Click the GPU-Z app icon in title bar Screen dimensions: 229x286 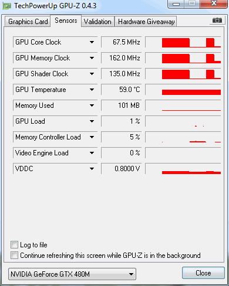(x=7, y=6)
